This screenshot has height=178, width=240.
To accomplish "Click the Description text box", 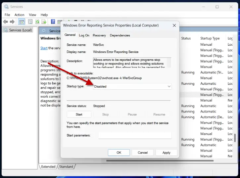I will pos(132,63).
